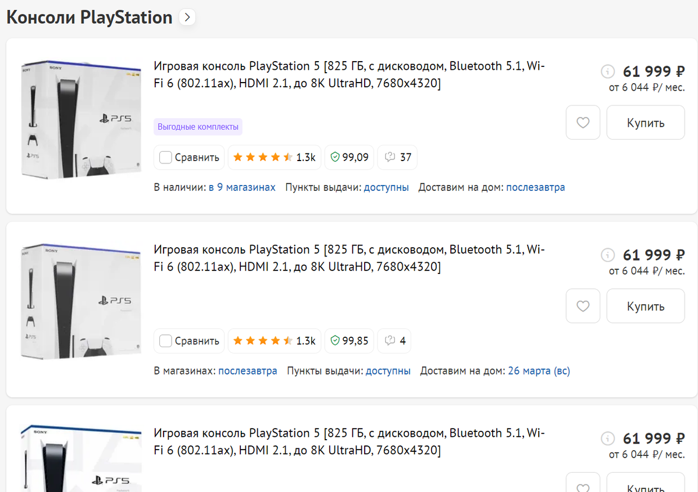Open the 'в 9 магазинах' availability link
The height and width of the screenshot is (492, 698).
point(242,187)
